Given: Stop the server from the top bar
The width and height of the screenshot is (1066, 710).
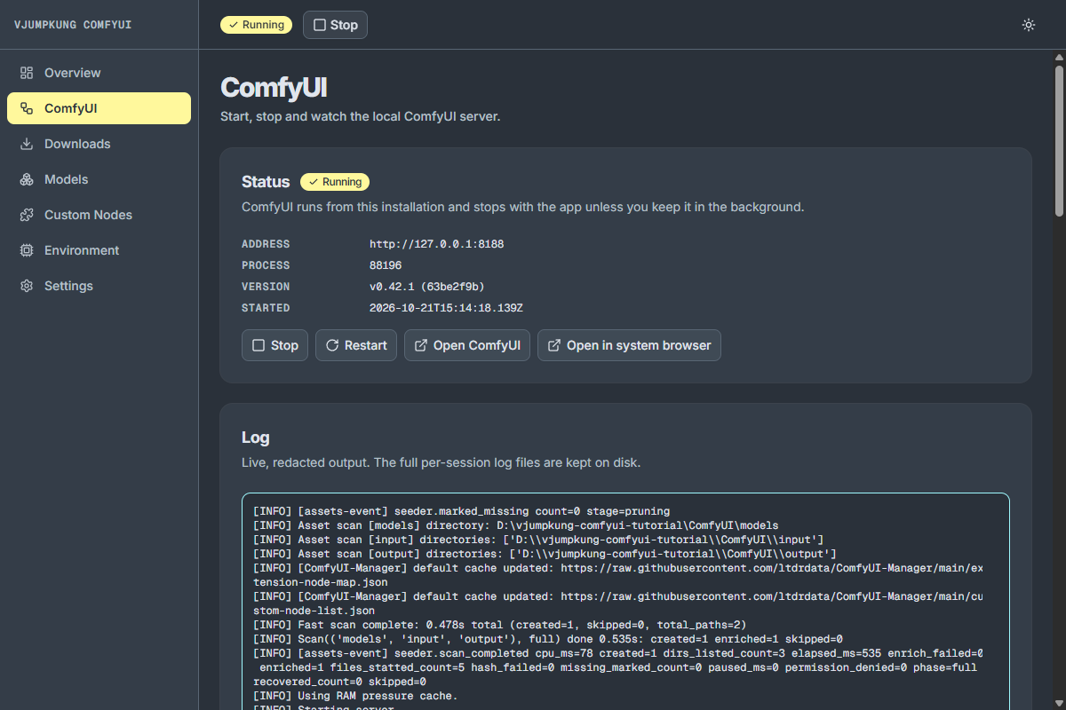Looking at the screenshot, I should (335, 25).
